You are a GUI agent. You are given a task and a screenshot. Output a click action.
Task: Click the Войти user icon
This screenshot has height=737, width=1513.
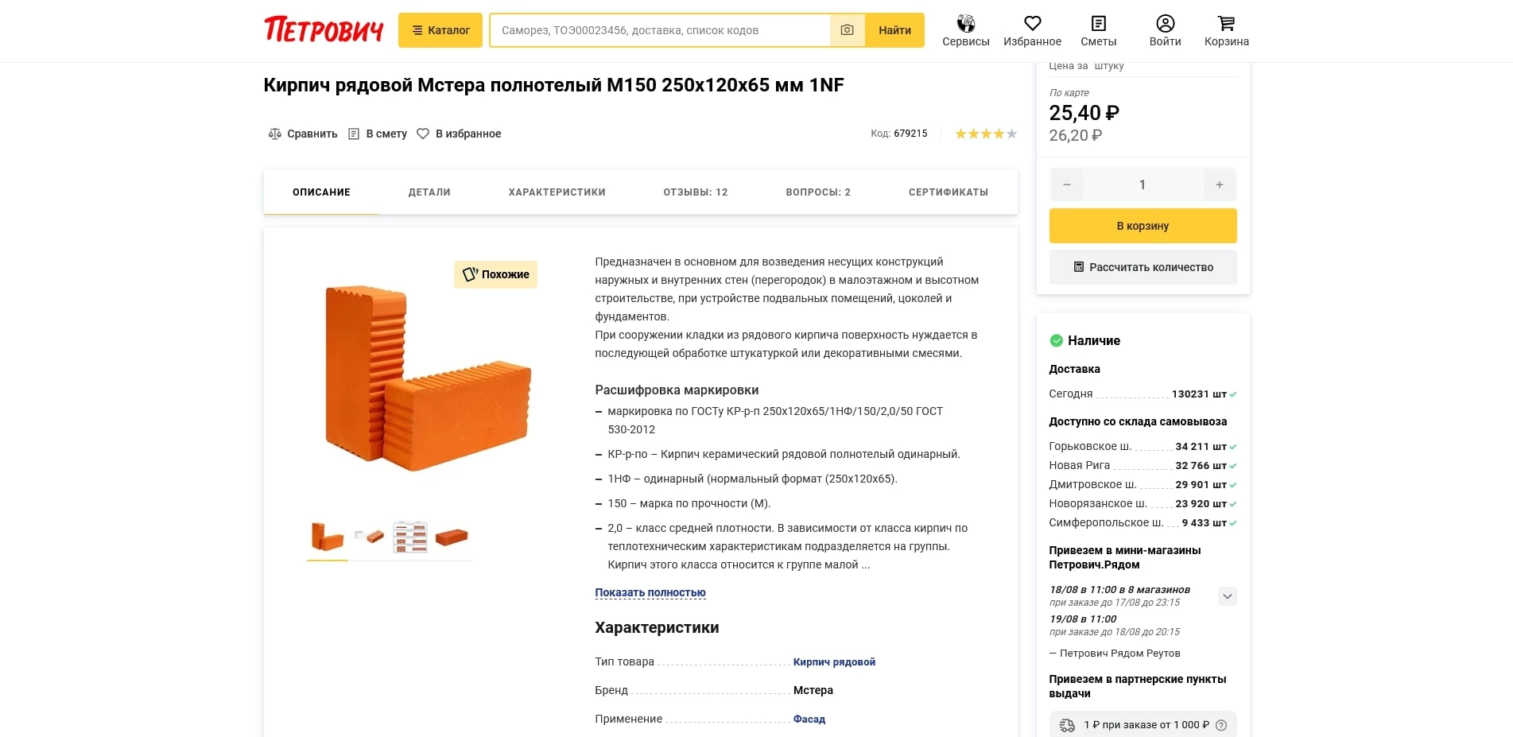pyautogui.click(x=1165, y=24)
